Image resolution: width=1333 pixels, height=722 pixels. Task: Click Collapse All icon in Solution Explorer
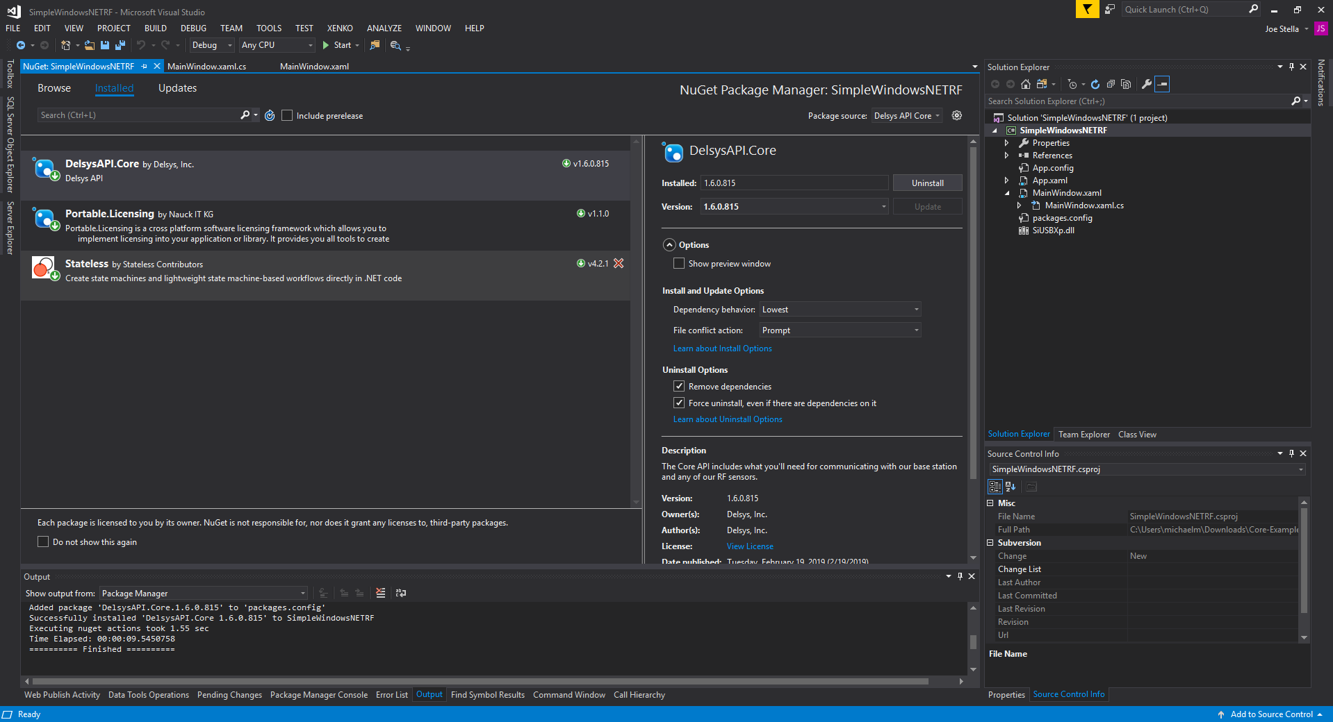1111,84
